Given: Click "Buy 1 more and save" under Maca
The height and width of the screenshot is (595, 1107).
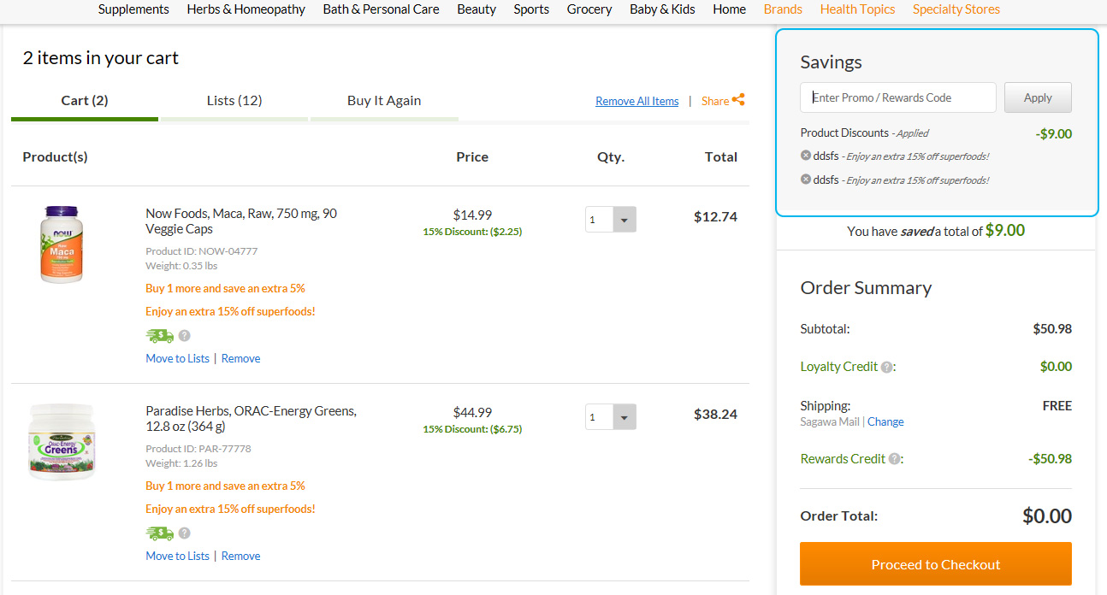Looking at the screenshot, I should (x=226, y=289).
